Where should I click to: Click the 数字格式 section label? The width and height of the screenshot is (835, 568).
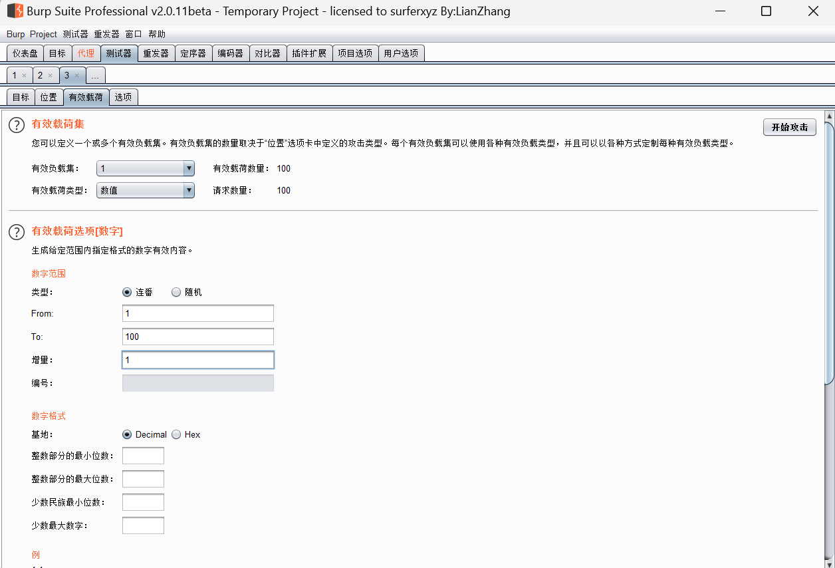(49, 416)
